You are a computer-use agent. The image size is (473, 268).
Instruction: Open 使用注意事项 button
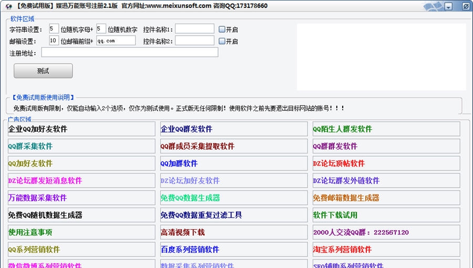pos(81,232)
